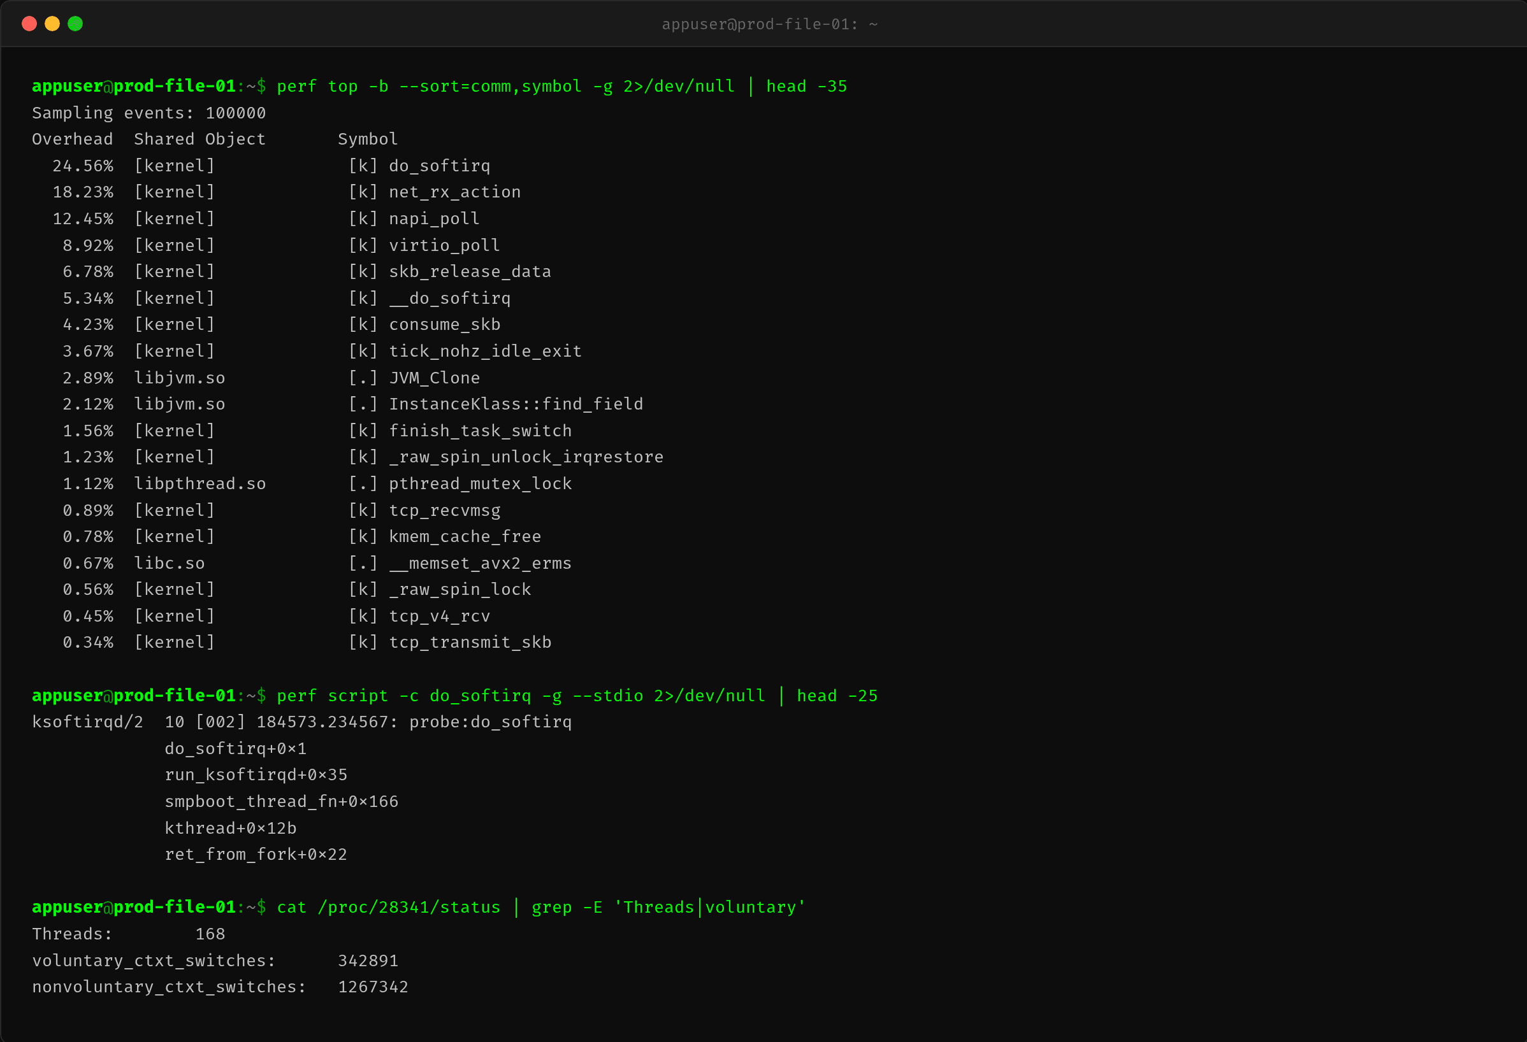The width and height of the screenshot is (1527, 1042).
Task: Click the 'finish_task_switch' symbol
Action: click(x=481, y=431)
